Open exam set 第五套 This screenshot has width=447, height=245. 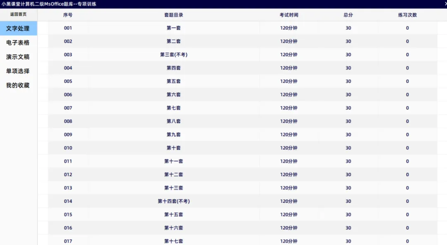(x=173, y=81)
